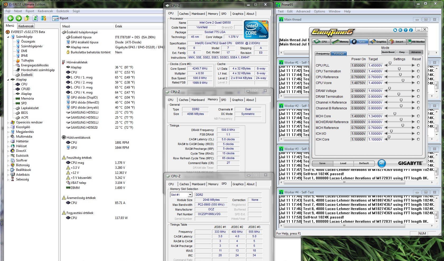
Task: Switch to the Kedvencek tab in EVEREST
Action: (x=26, y=26)
